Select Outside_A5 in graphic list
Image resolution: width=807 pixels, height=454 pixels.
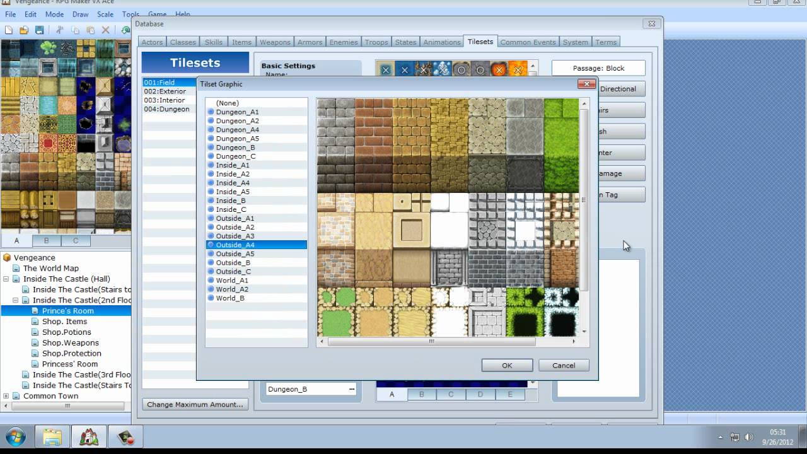[x=257, y=253]
